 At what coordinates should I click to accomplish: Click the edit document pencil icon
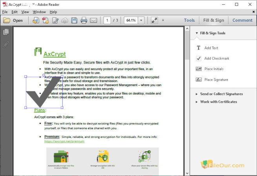[x=55, y=20]
